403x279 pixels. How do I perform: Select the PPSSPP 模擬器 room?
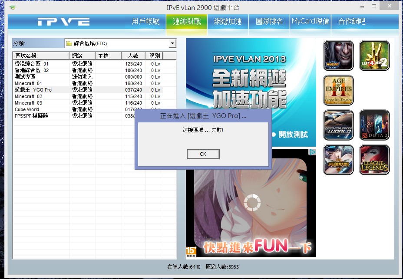pyautogui.click(x=74, y=116)
